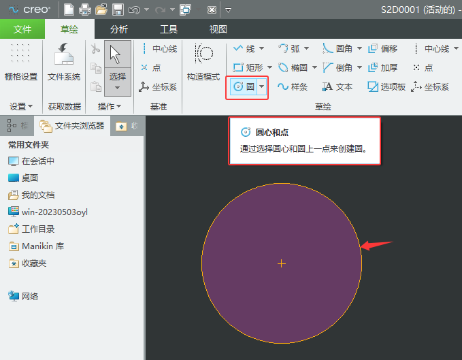Click the Cut scissors icon
The height and width of the screenshot is (360, 462).
pos(95,48)
